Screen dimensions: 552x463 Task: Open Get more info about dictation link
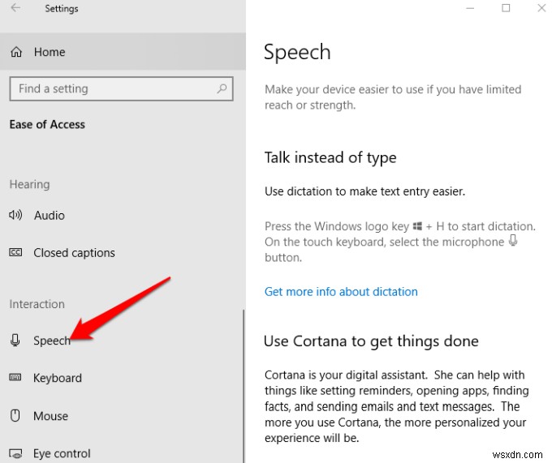(x=341, y=291)
